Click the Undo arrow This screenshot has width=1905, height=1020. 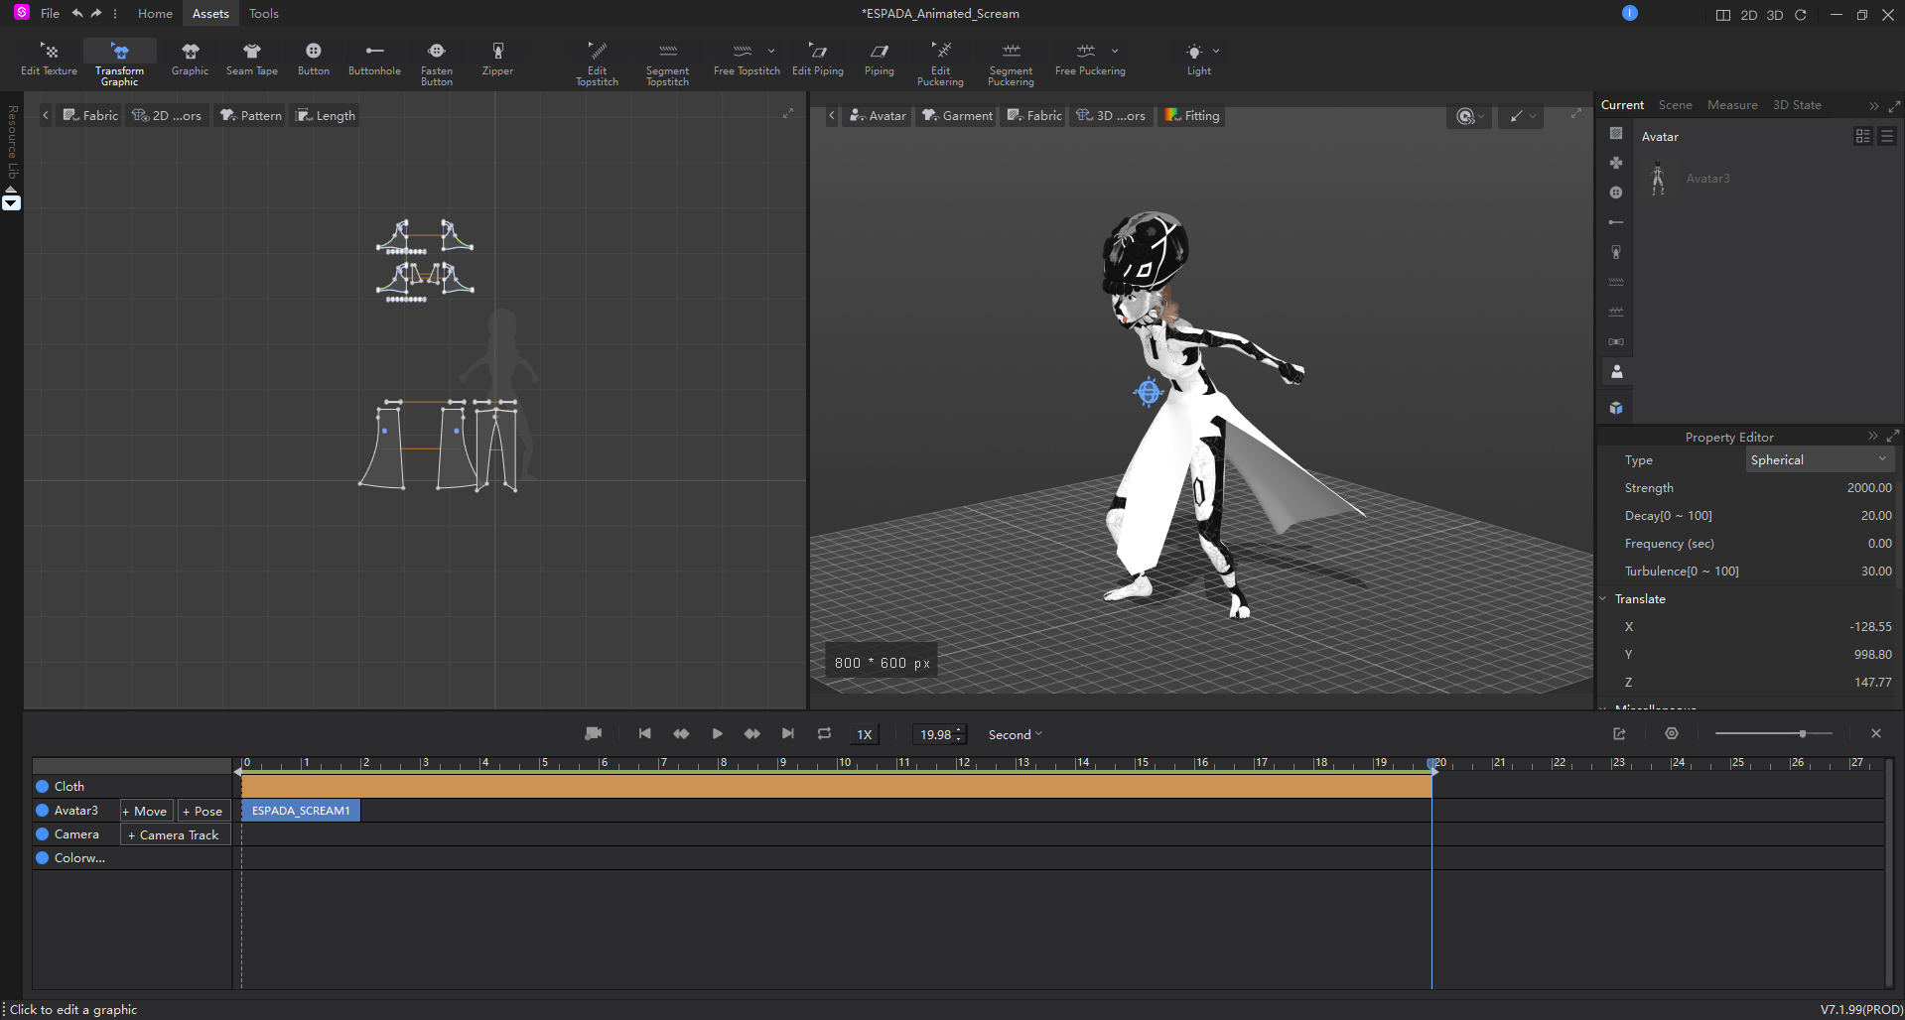77,13
